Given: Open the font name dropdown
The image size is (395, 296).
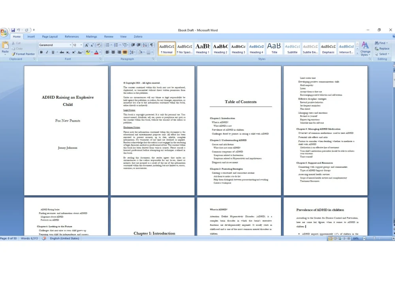Looking at the screenshot, I should click(70, 45).
